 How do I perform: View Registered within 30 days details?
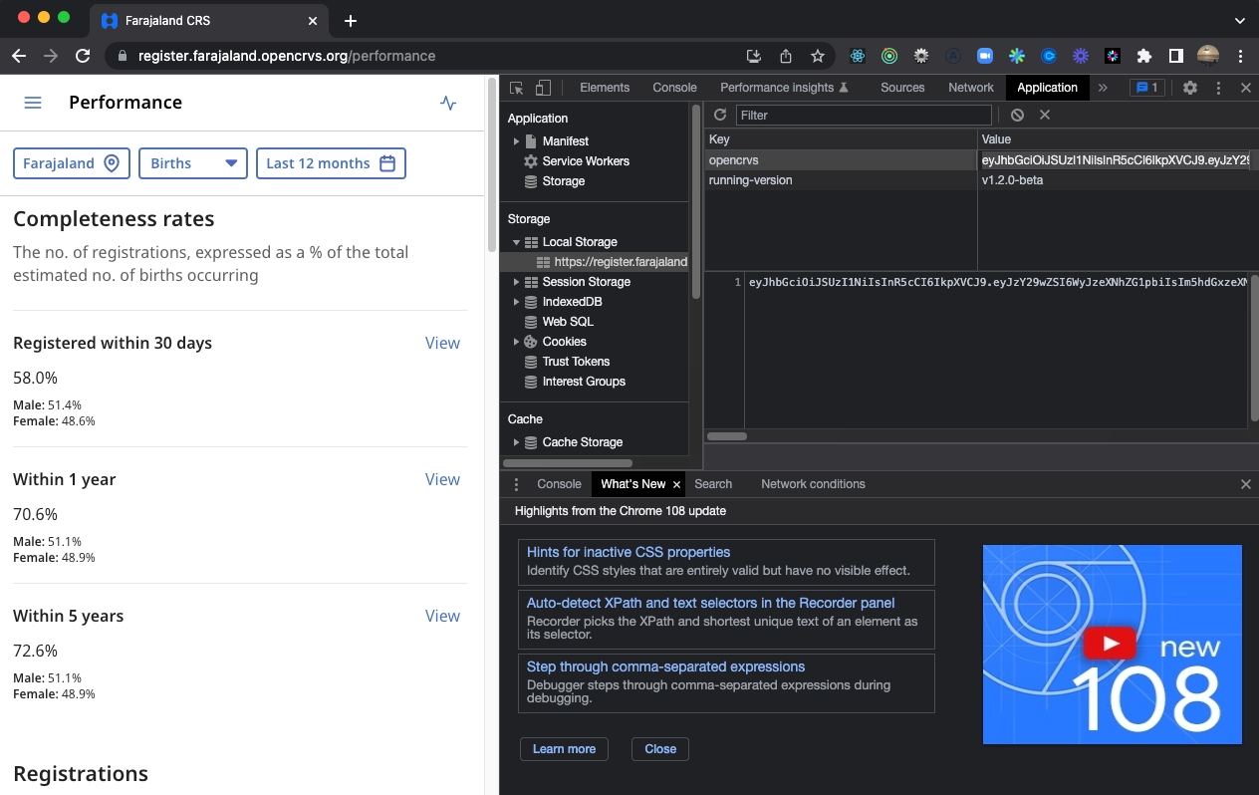tap(442, 343)
